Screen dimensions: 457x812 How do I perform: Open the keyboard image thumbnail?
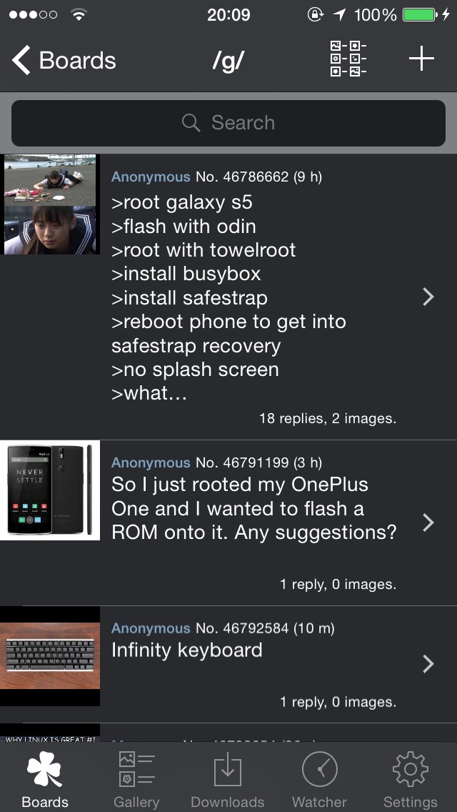click(50, 656)
